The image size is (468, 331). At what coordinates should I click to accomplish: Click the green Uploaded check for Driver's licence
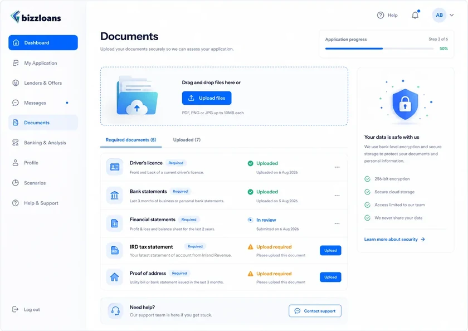tap(250, 163)
